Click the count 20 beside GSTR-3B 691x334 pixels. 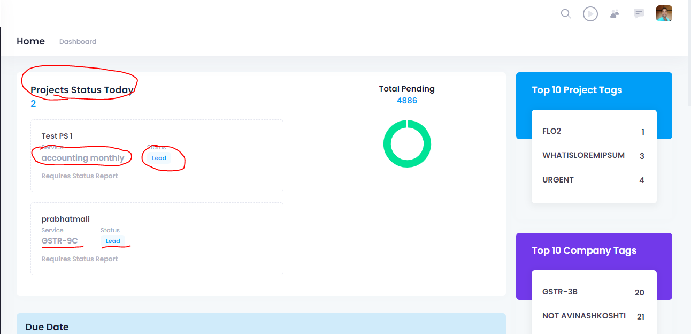[x=640, y=293]
